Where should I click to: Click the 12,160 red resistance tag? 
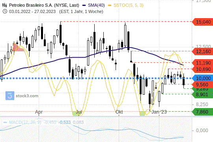[202, 51]
